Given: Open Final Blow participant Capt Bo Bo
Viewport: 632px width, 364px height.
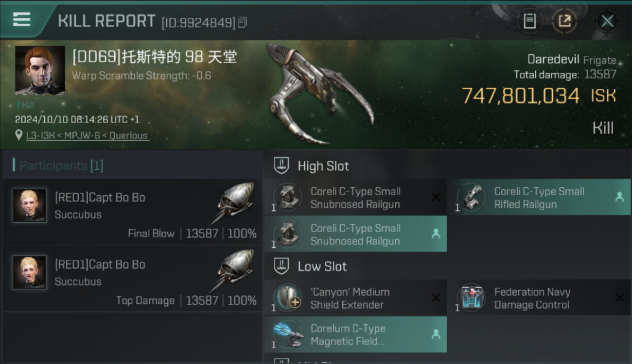Looking at the screenshot, I should tap(132, 212).
